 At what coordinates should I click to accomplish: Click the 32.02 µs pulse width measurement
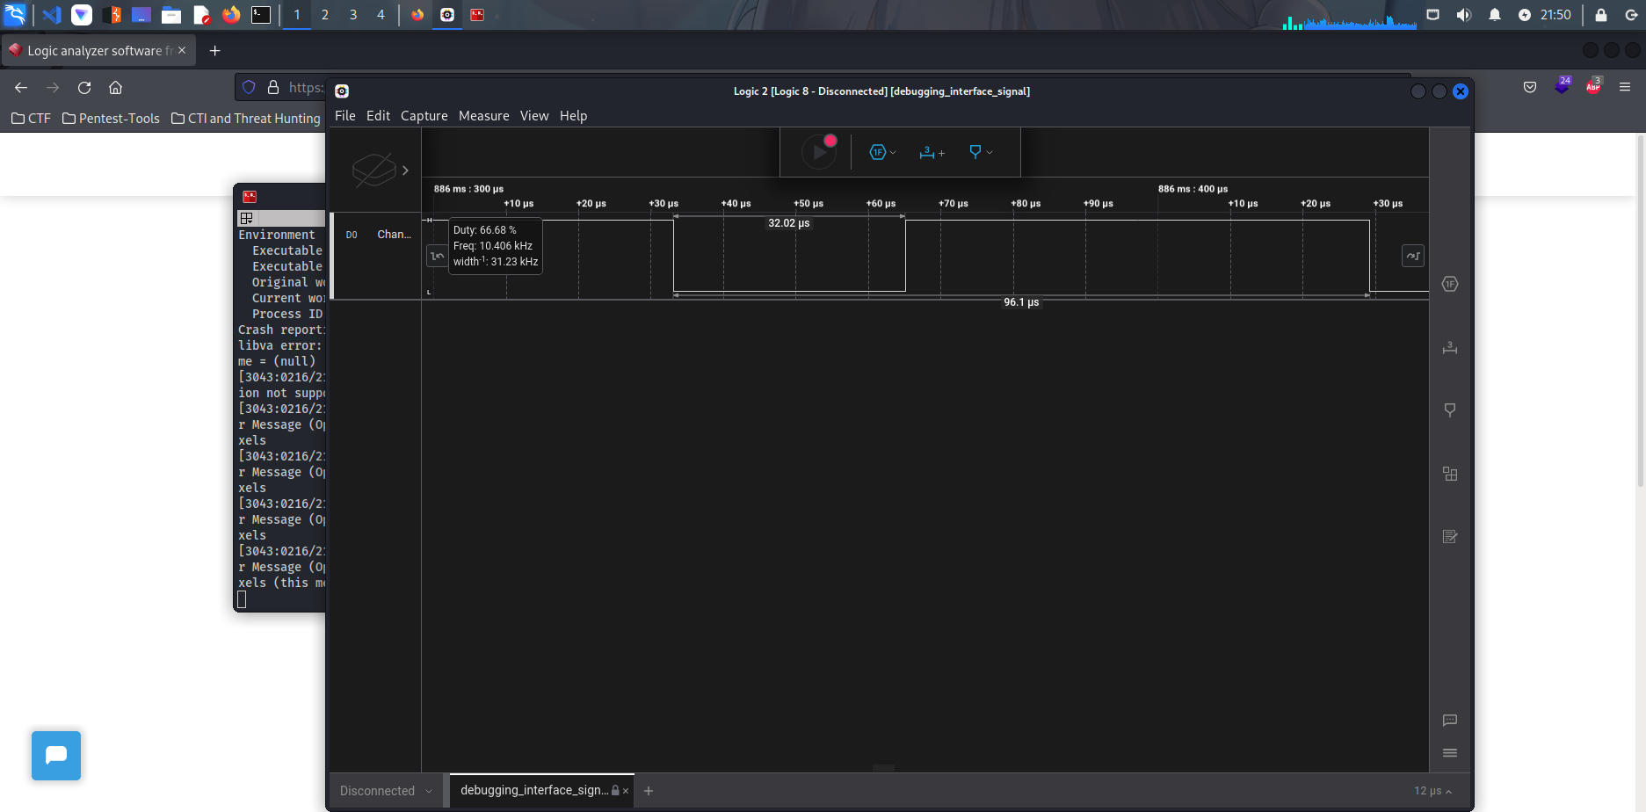(x=789, y=223)
